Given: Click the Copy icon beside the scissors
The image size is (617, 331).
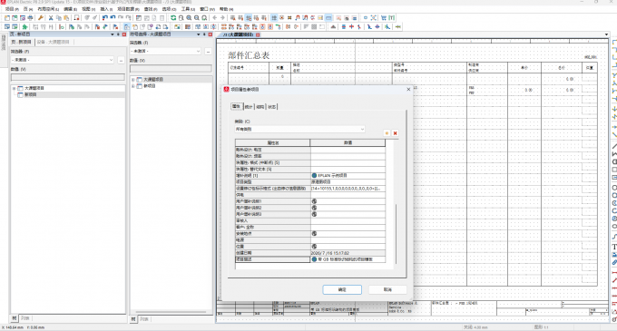Looking at the screenshot, I should point(59,18).
